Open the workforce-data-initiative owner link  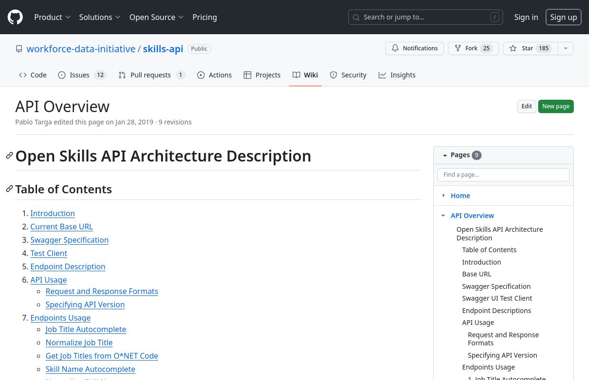tap(81, 49)
